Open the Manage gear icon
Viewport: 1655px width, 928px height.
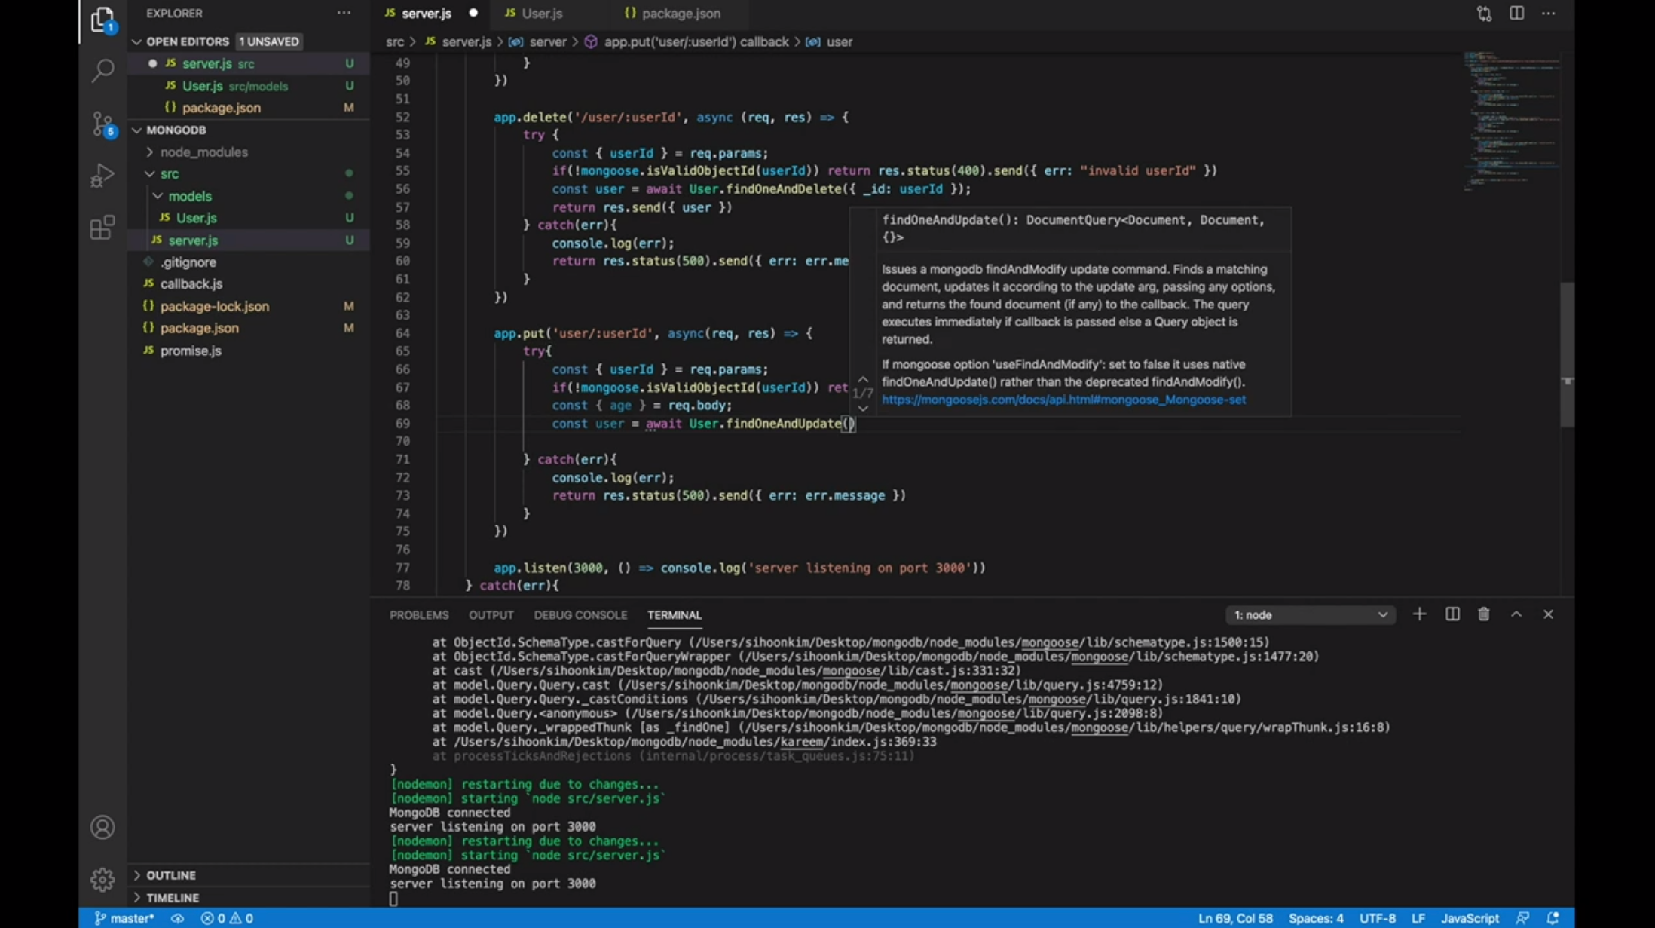(x=102, y=878)
